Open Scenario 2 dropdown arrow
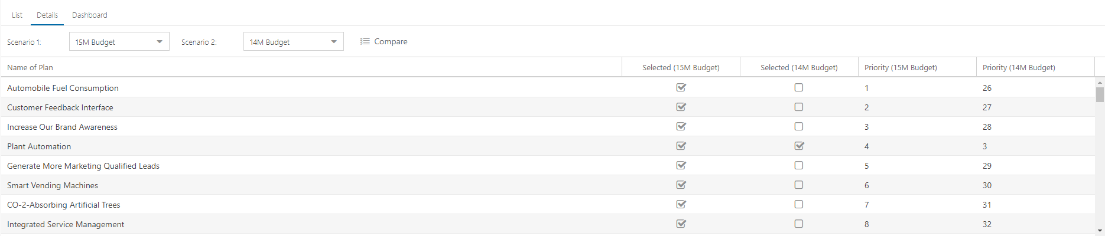Screen dimensions: 1105x236 point(334,42)
